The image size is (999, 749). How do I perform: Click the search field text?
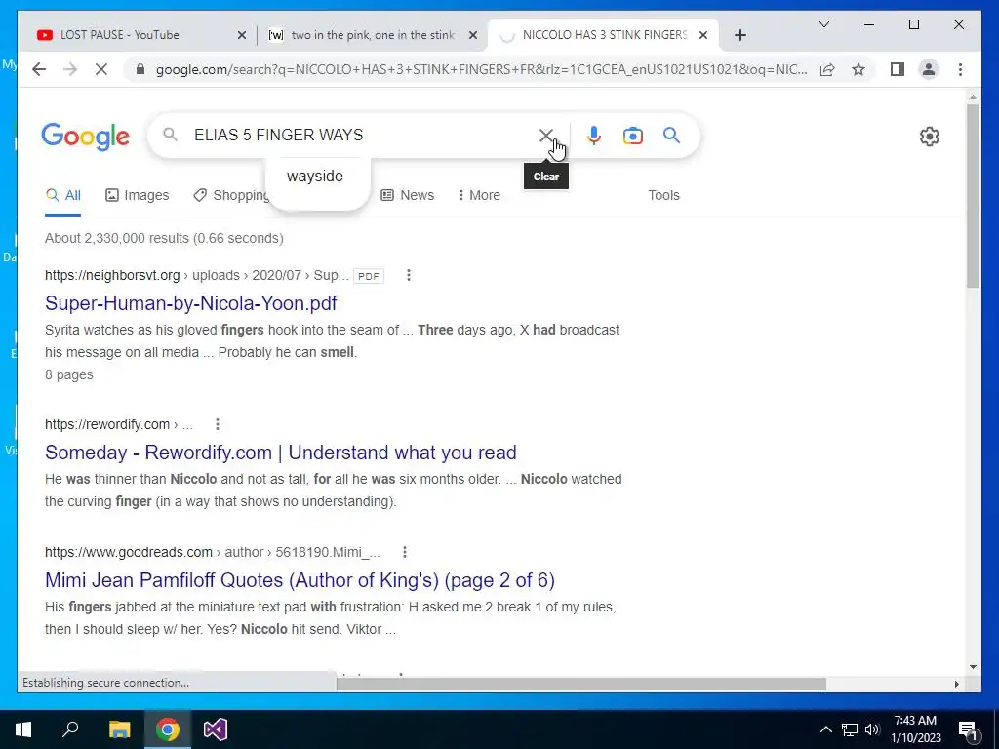pos(278,135)
